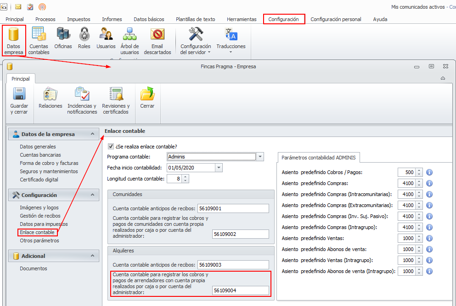The width and height of the screenshot is (456, 306).
Task: Collapse the Empresa window ribbon
Action: click(x=443, y=78)
